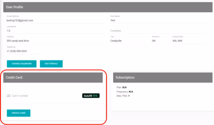Click the City field showing Candyville
The width and height of the screenshot is (214, 125).
click(x=128, y=41)
